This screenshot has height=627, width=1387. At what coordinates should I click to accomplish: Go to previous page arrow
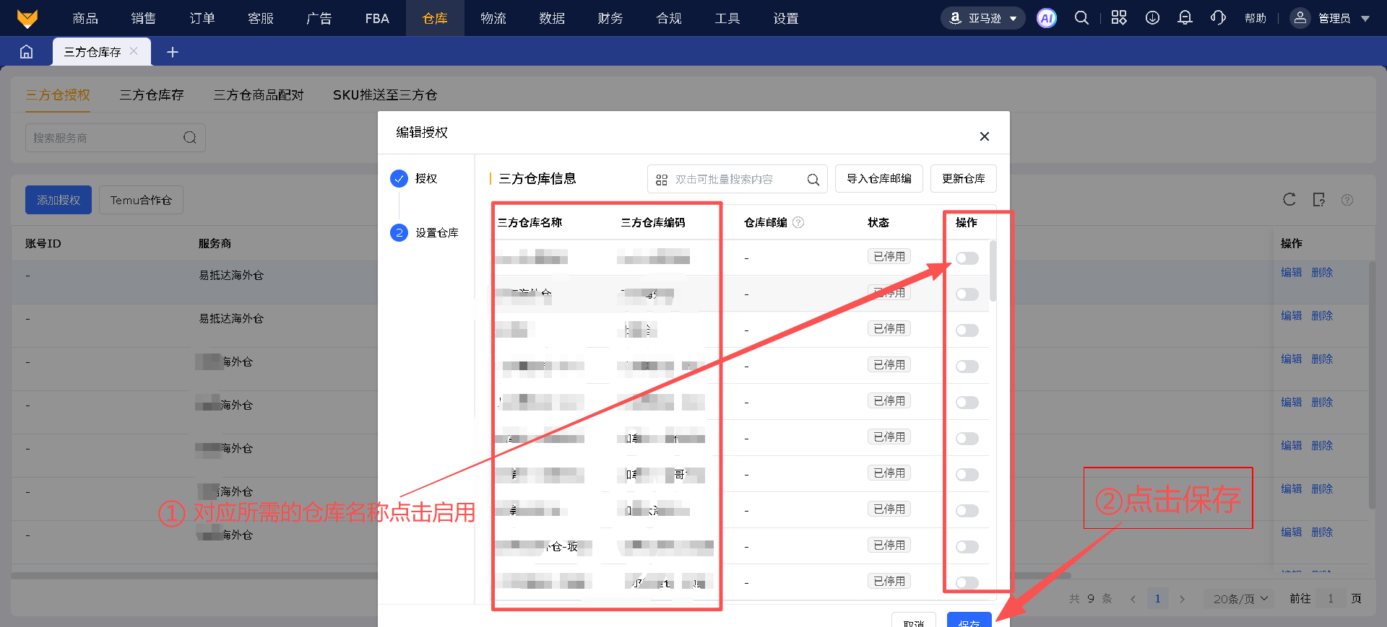click(1133, 599)
